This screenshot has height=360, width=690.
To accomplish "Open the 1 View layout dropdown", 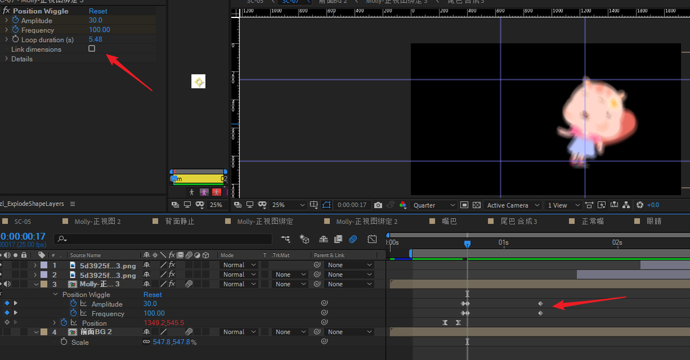I will coord(563,205).
